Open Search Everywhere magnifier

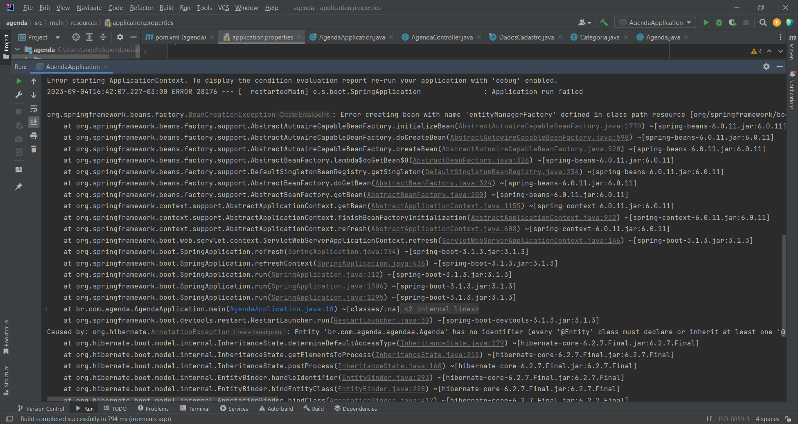(x=763, y=22)
